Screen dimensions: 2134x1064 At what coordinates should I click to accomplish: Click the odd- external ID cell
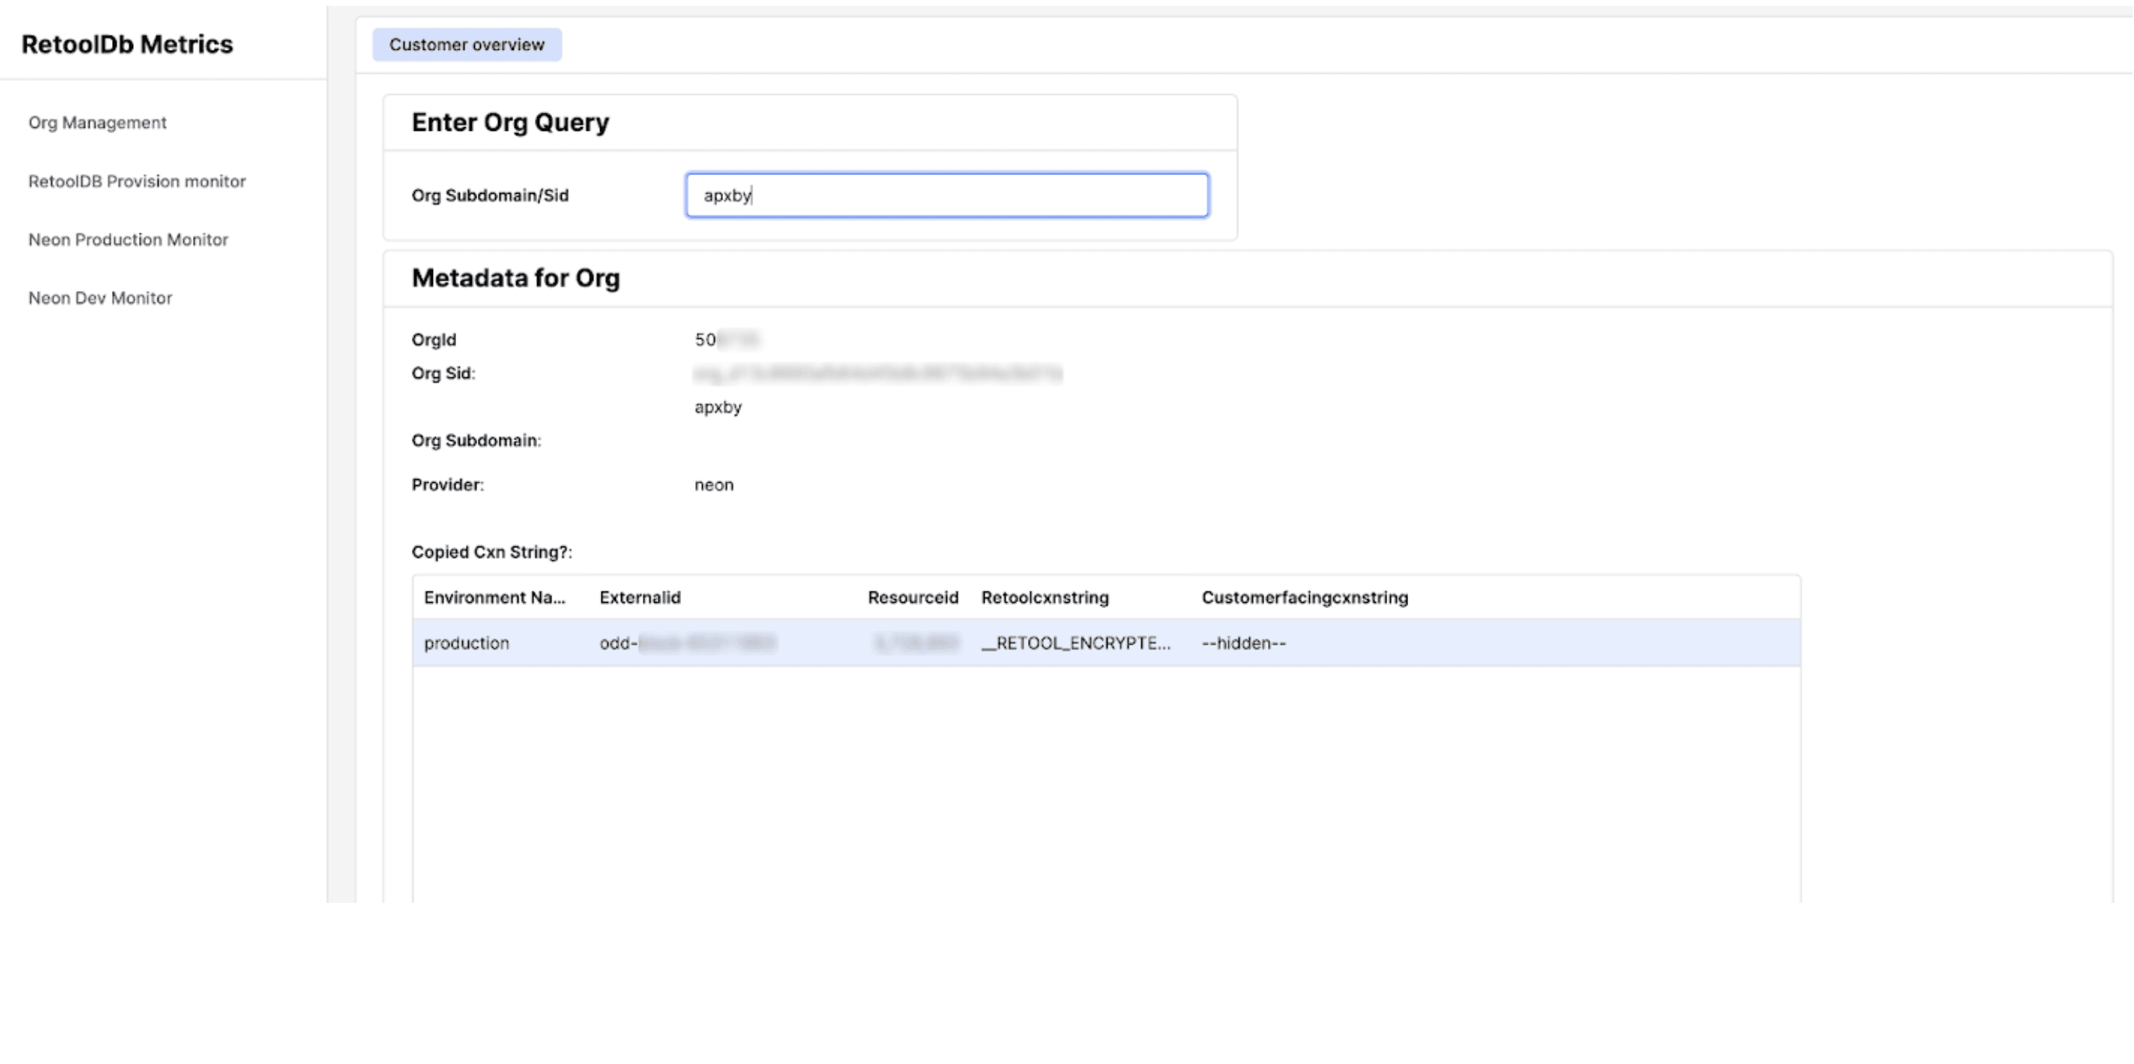[x=686, y=643]
